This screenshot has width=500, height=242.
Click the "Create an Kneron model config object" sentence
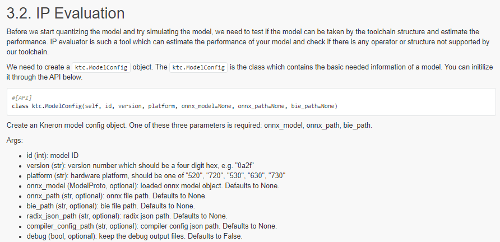click(189, 125)
